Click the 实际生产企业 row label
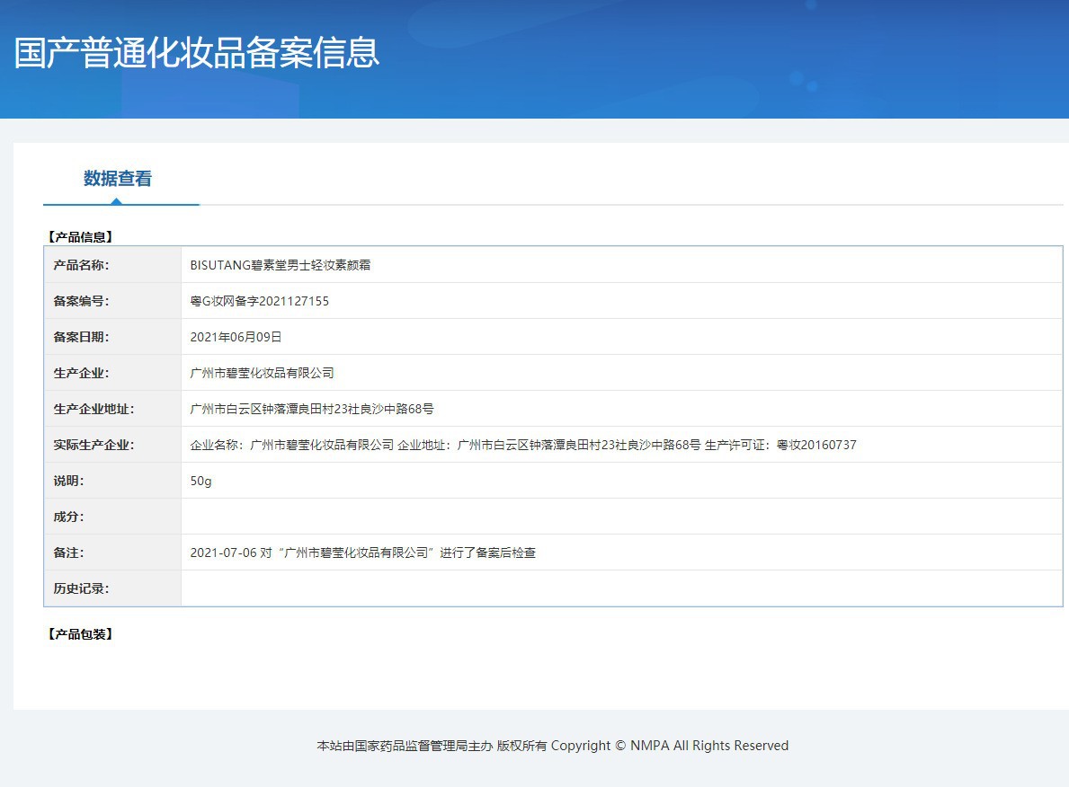1069x787 pixels. 94,445
